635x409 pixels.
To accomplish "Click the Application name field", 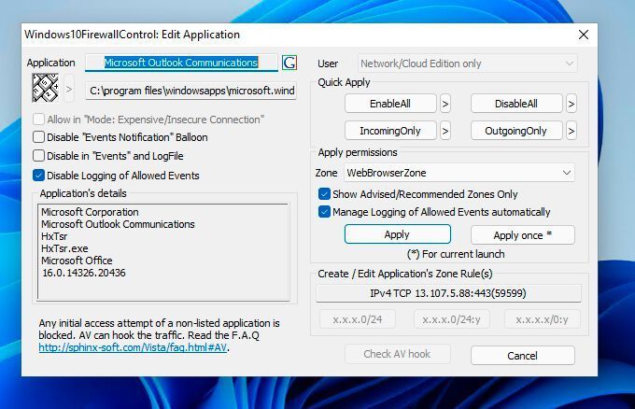I will pyautogui.click(x=181, y=63).
